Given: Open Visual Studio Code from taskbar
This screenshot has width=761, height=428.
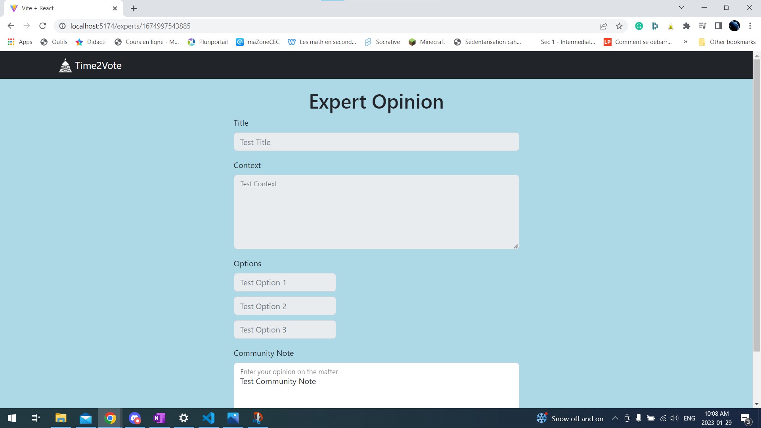Looking at the screenshot, I should pos(208,418).
